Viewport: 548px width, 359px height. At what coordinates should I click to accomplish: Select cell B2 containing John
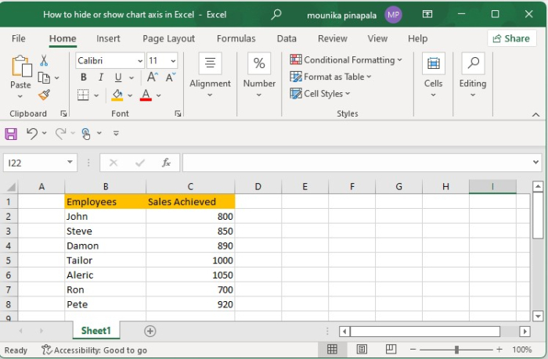pos(105,217)
